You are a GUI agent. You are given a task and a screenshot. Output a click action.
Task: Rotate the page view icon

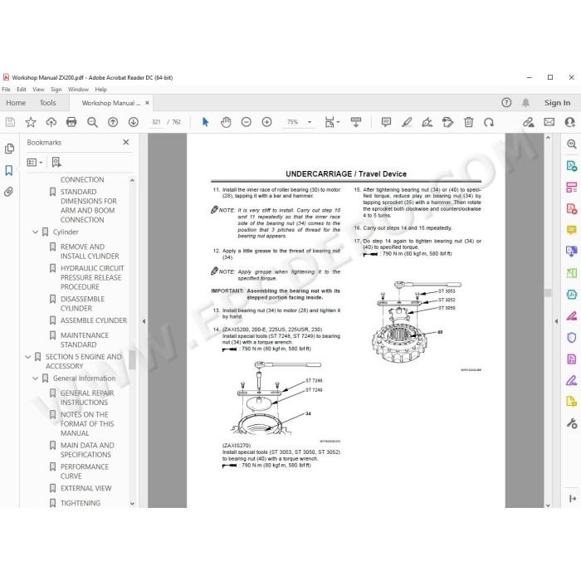pos(489,122)
